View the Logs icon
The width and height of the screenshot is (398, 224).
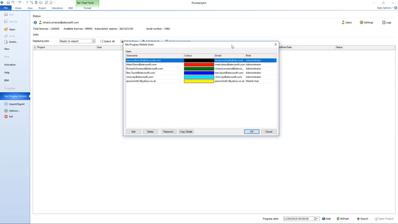pyautogui.click(x=383, y=23)
